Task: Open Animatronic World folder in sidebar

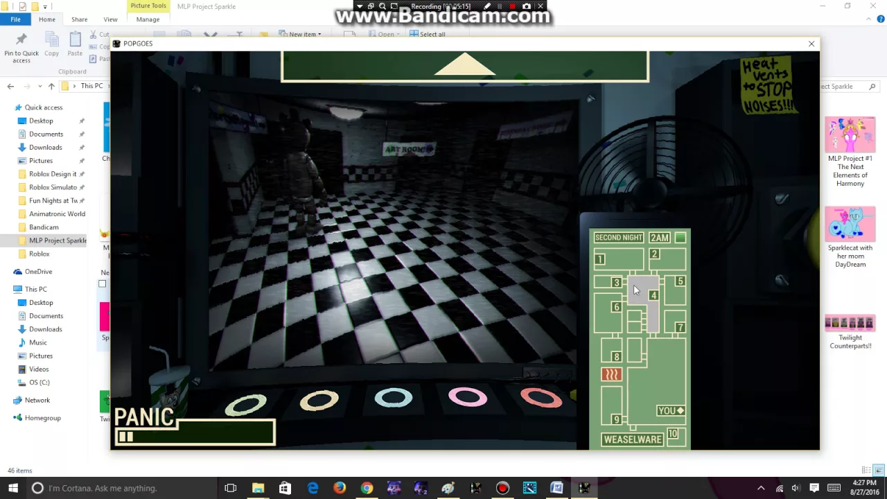Action: pos(51,214)
